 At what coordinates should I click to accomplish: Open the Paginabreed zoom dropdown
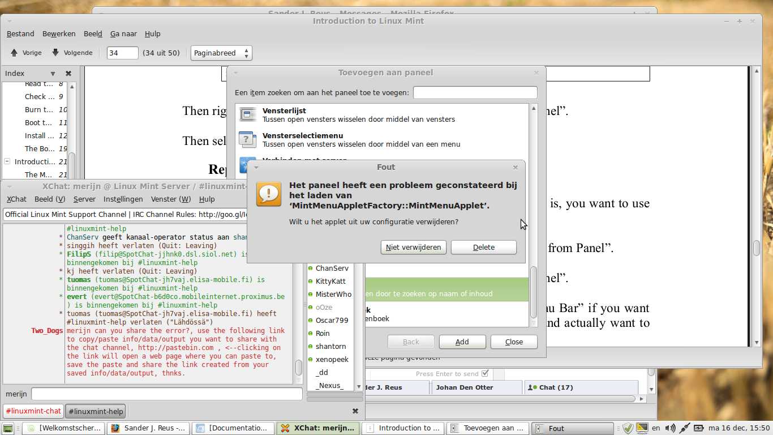click(221, 53)
